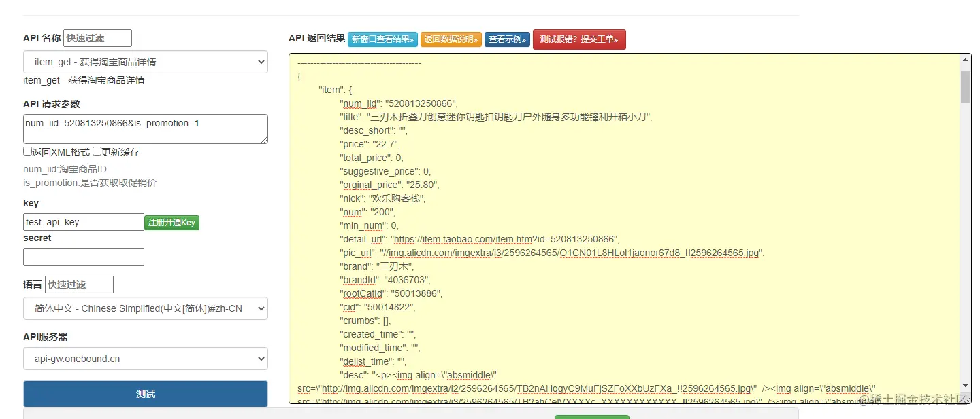This screenshot has height=419, width=980.
Task: Click the "desc_short" line
Action: pos(374,130)
